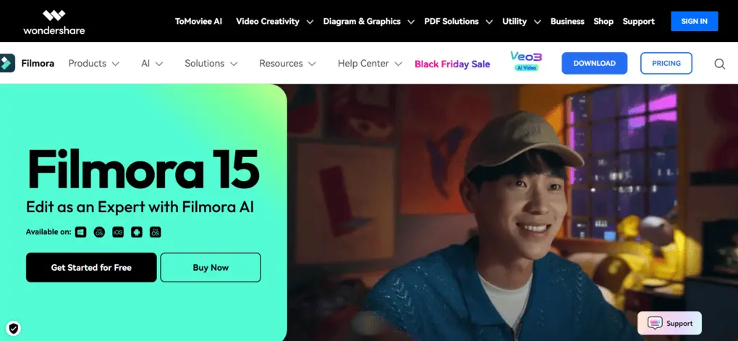Open the search magnifier icon

pos(720,64)
